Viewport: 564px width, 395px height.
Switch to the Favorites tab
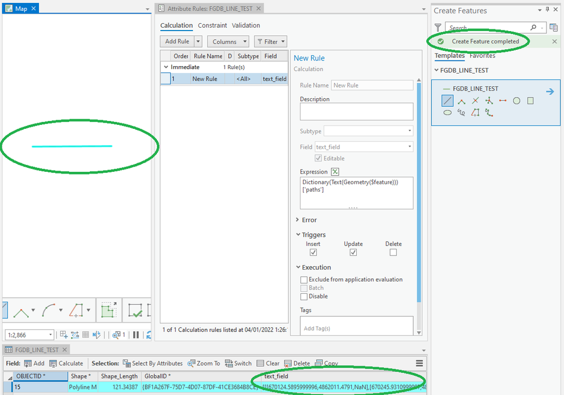(482, 55)
